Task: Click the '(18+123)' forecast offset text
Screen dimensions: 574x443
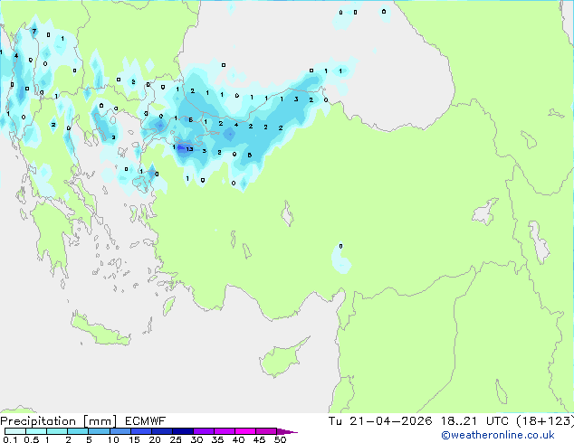Action: [545, 420]
